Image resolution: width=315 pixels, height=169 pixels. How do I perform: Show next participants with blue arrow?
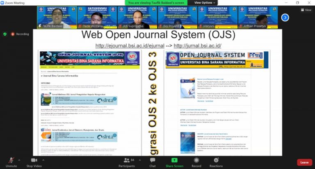[x=285, y=18]
